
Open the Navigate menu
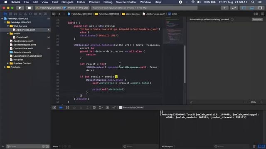point(67,2)
